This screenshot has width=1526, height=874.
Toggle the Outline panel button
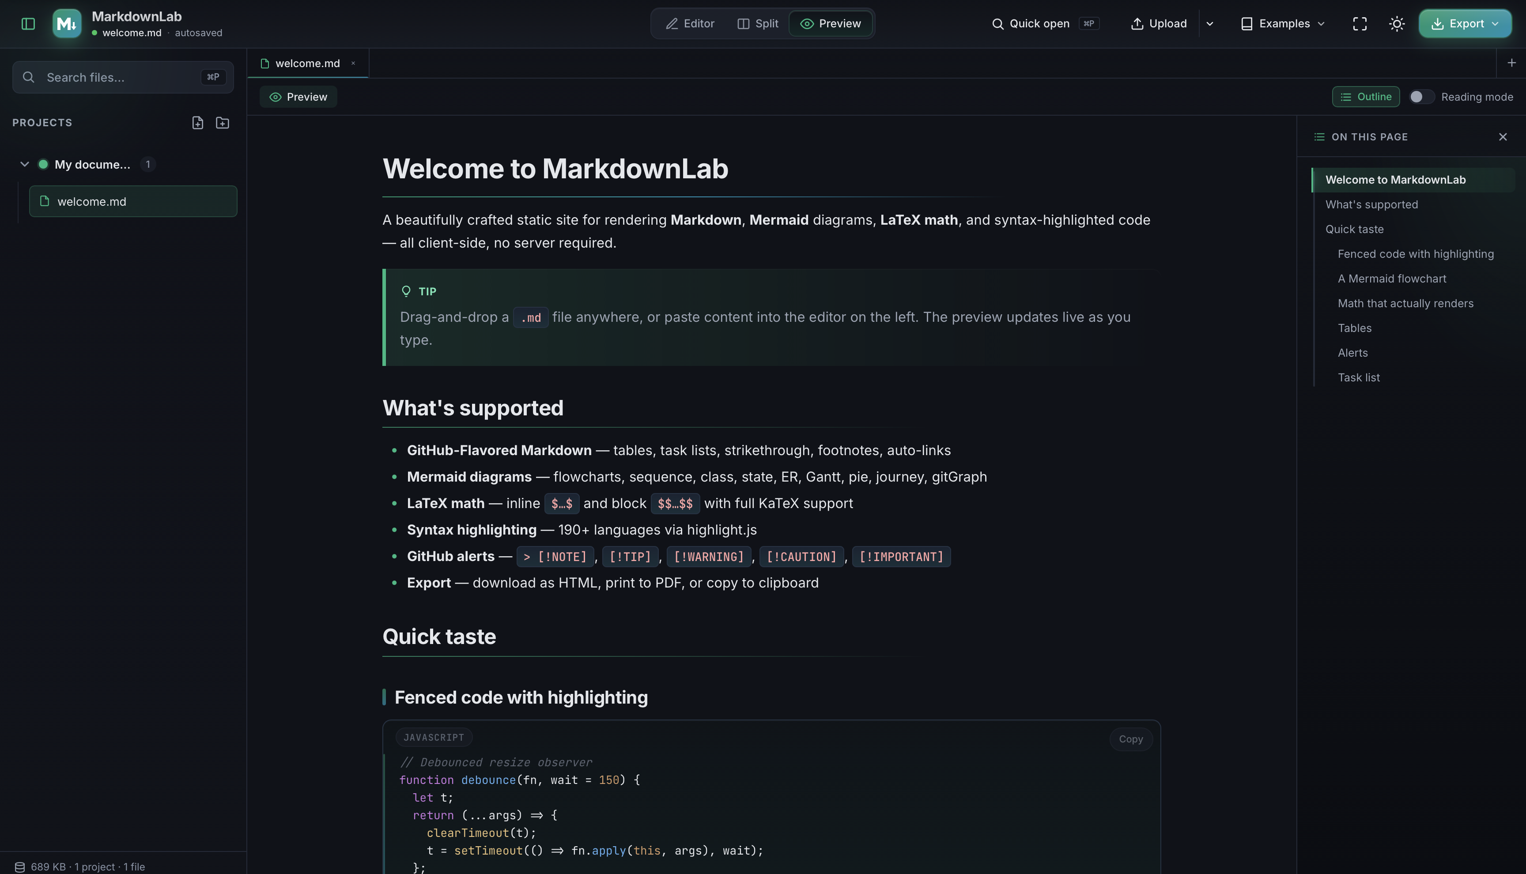1366,97
